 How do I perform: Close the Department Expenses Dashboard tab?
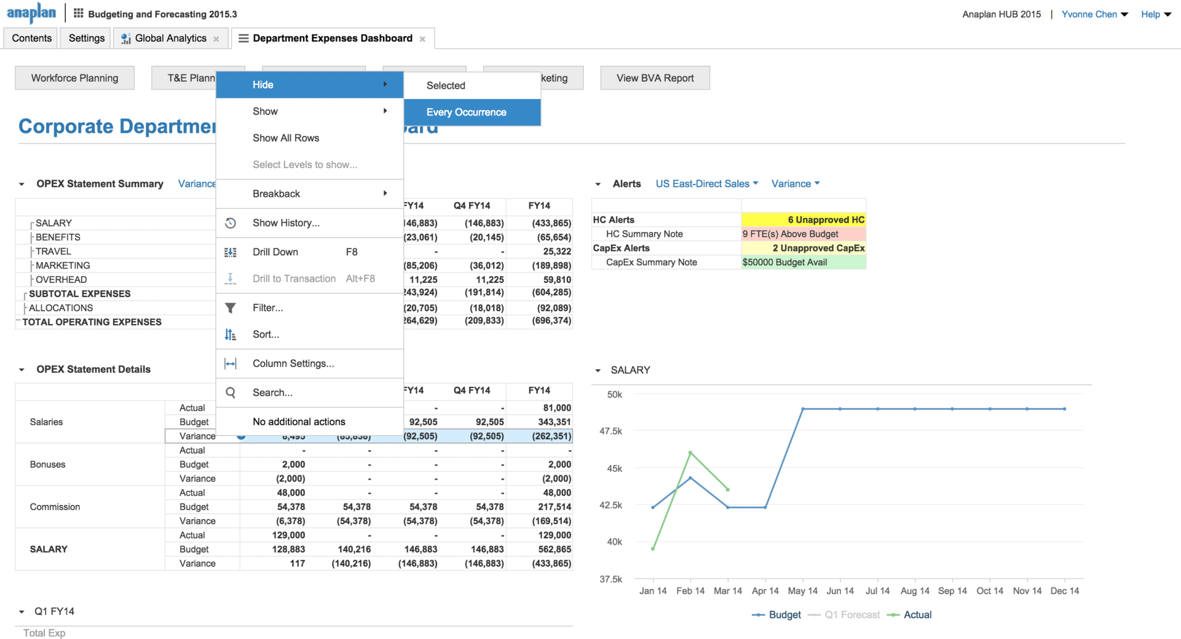(422, 39)
